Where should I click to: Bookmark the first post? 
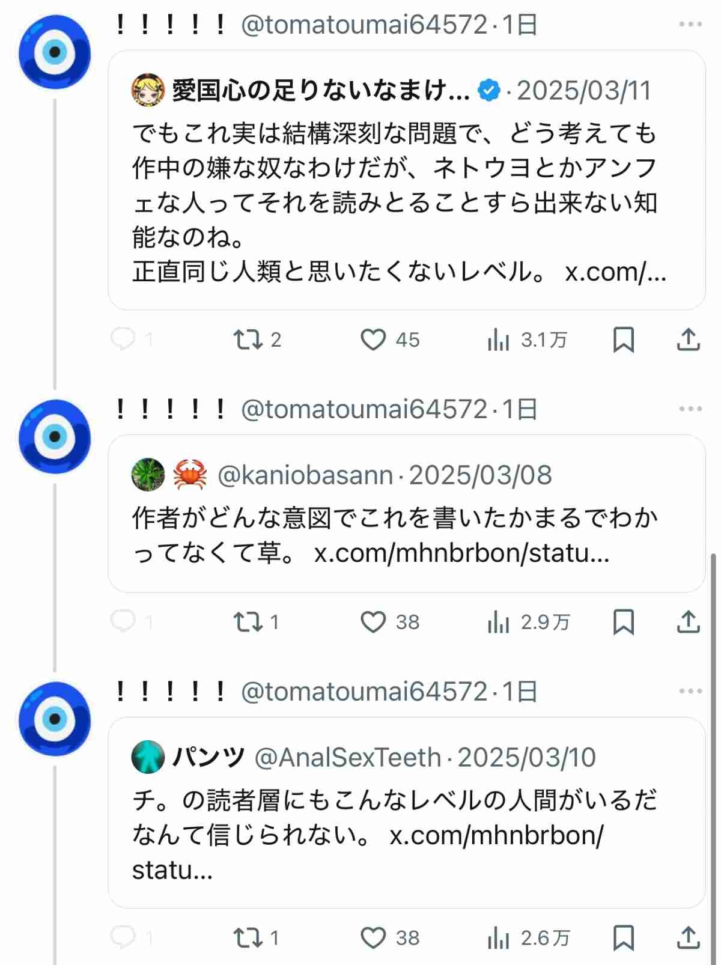coord(623,340)
